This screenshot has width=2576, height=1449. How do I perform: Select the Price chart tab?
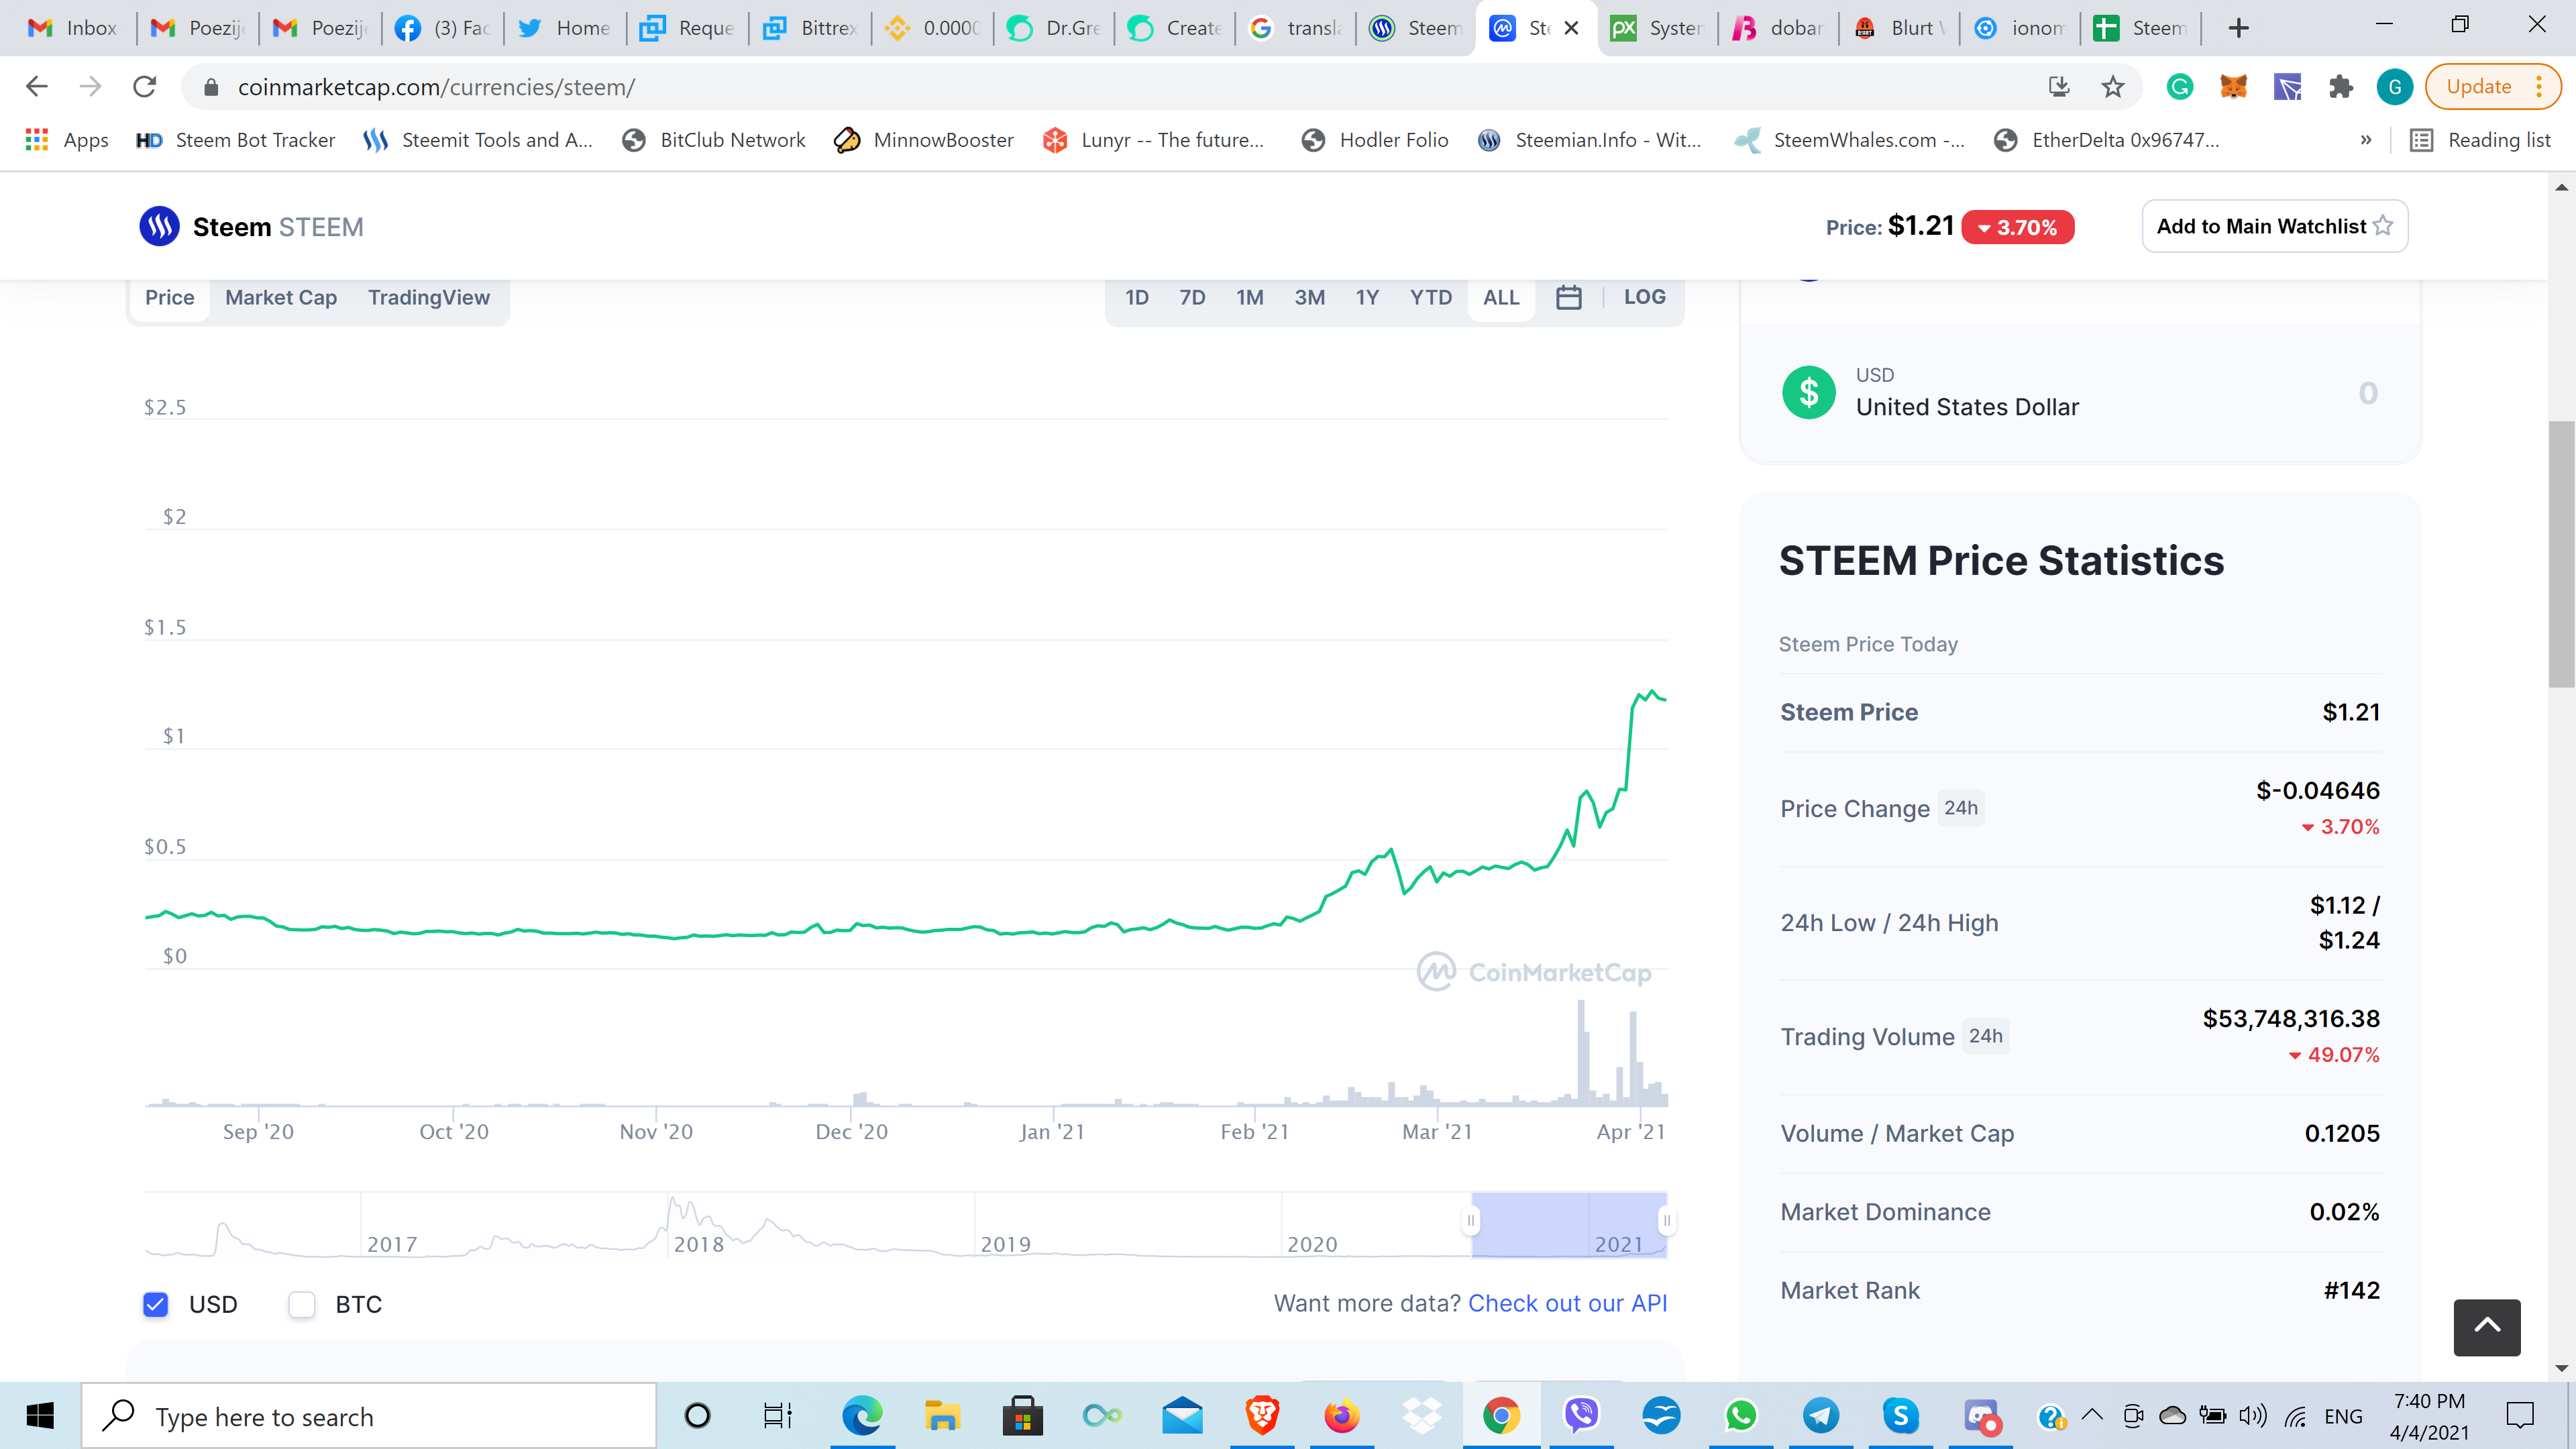(x=170, y=297)
